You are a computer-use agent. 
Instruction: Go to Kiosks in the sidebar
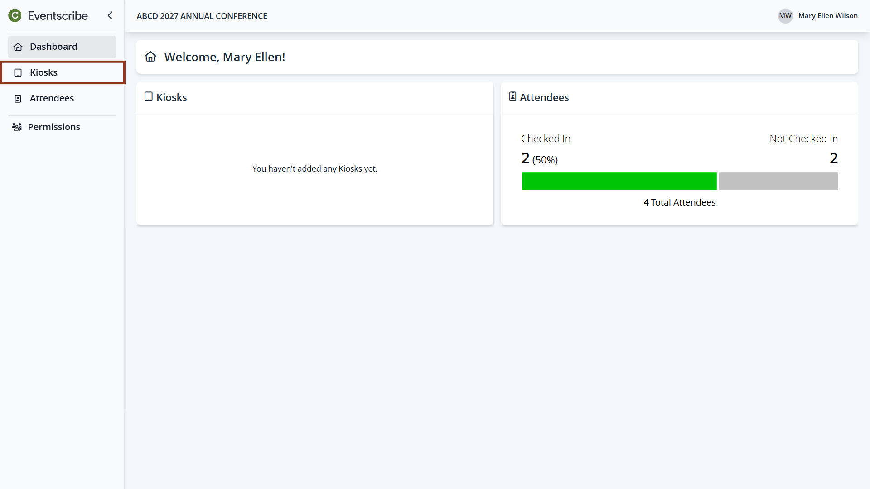pos(44,72)
